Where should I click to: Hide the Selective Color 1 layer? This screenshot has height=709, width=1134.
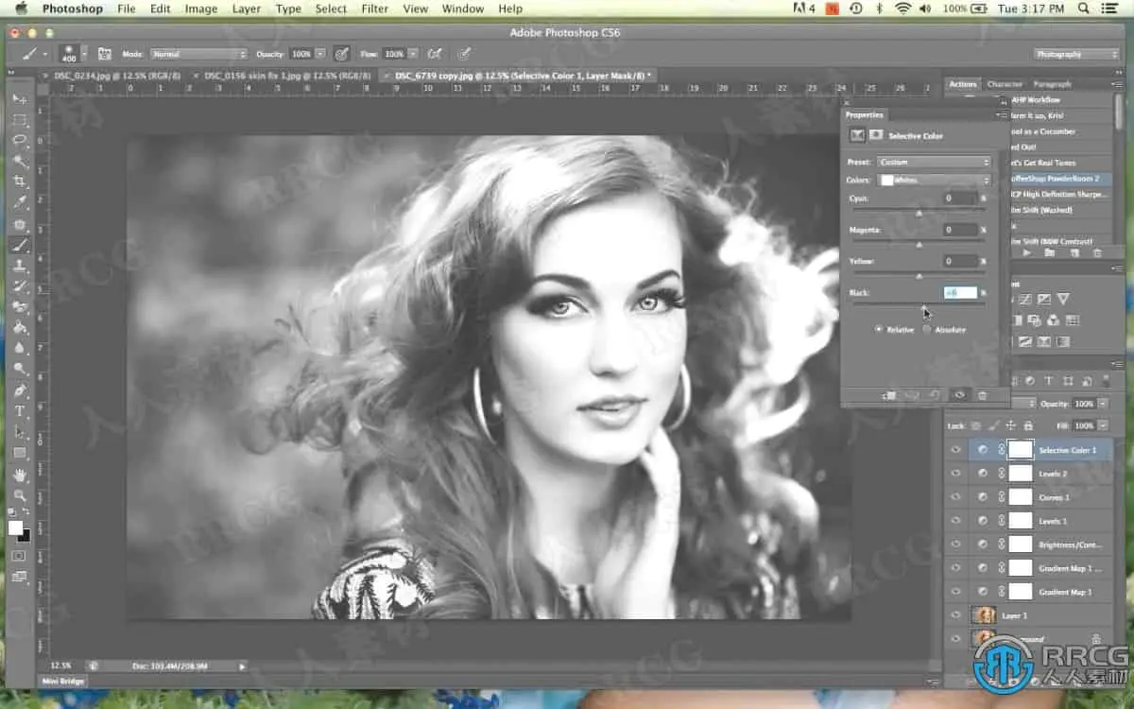(x=956, y=450)
